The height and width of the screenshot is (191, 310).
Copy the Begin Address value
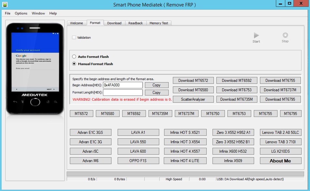(157, 85)
